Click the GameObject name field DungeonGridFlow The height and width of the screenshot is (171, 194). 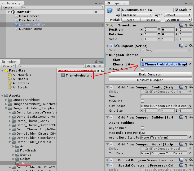147,10
